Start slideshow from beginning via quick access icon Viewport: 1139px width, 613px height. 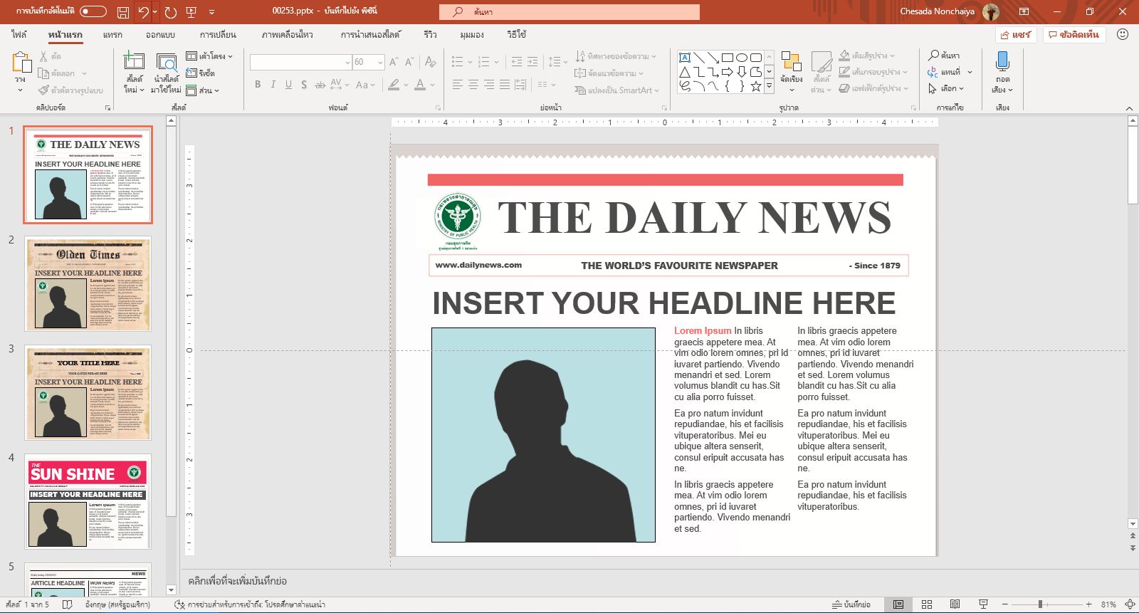click(191, 12)
